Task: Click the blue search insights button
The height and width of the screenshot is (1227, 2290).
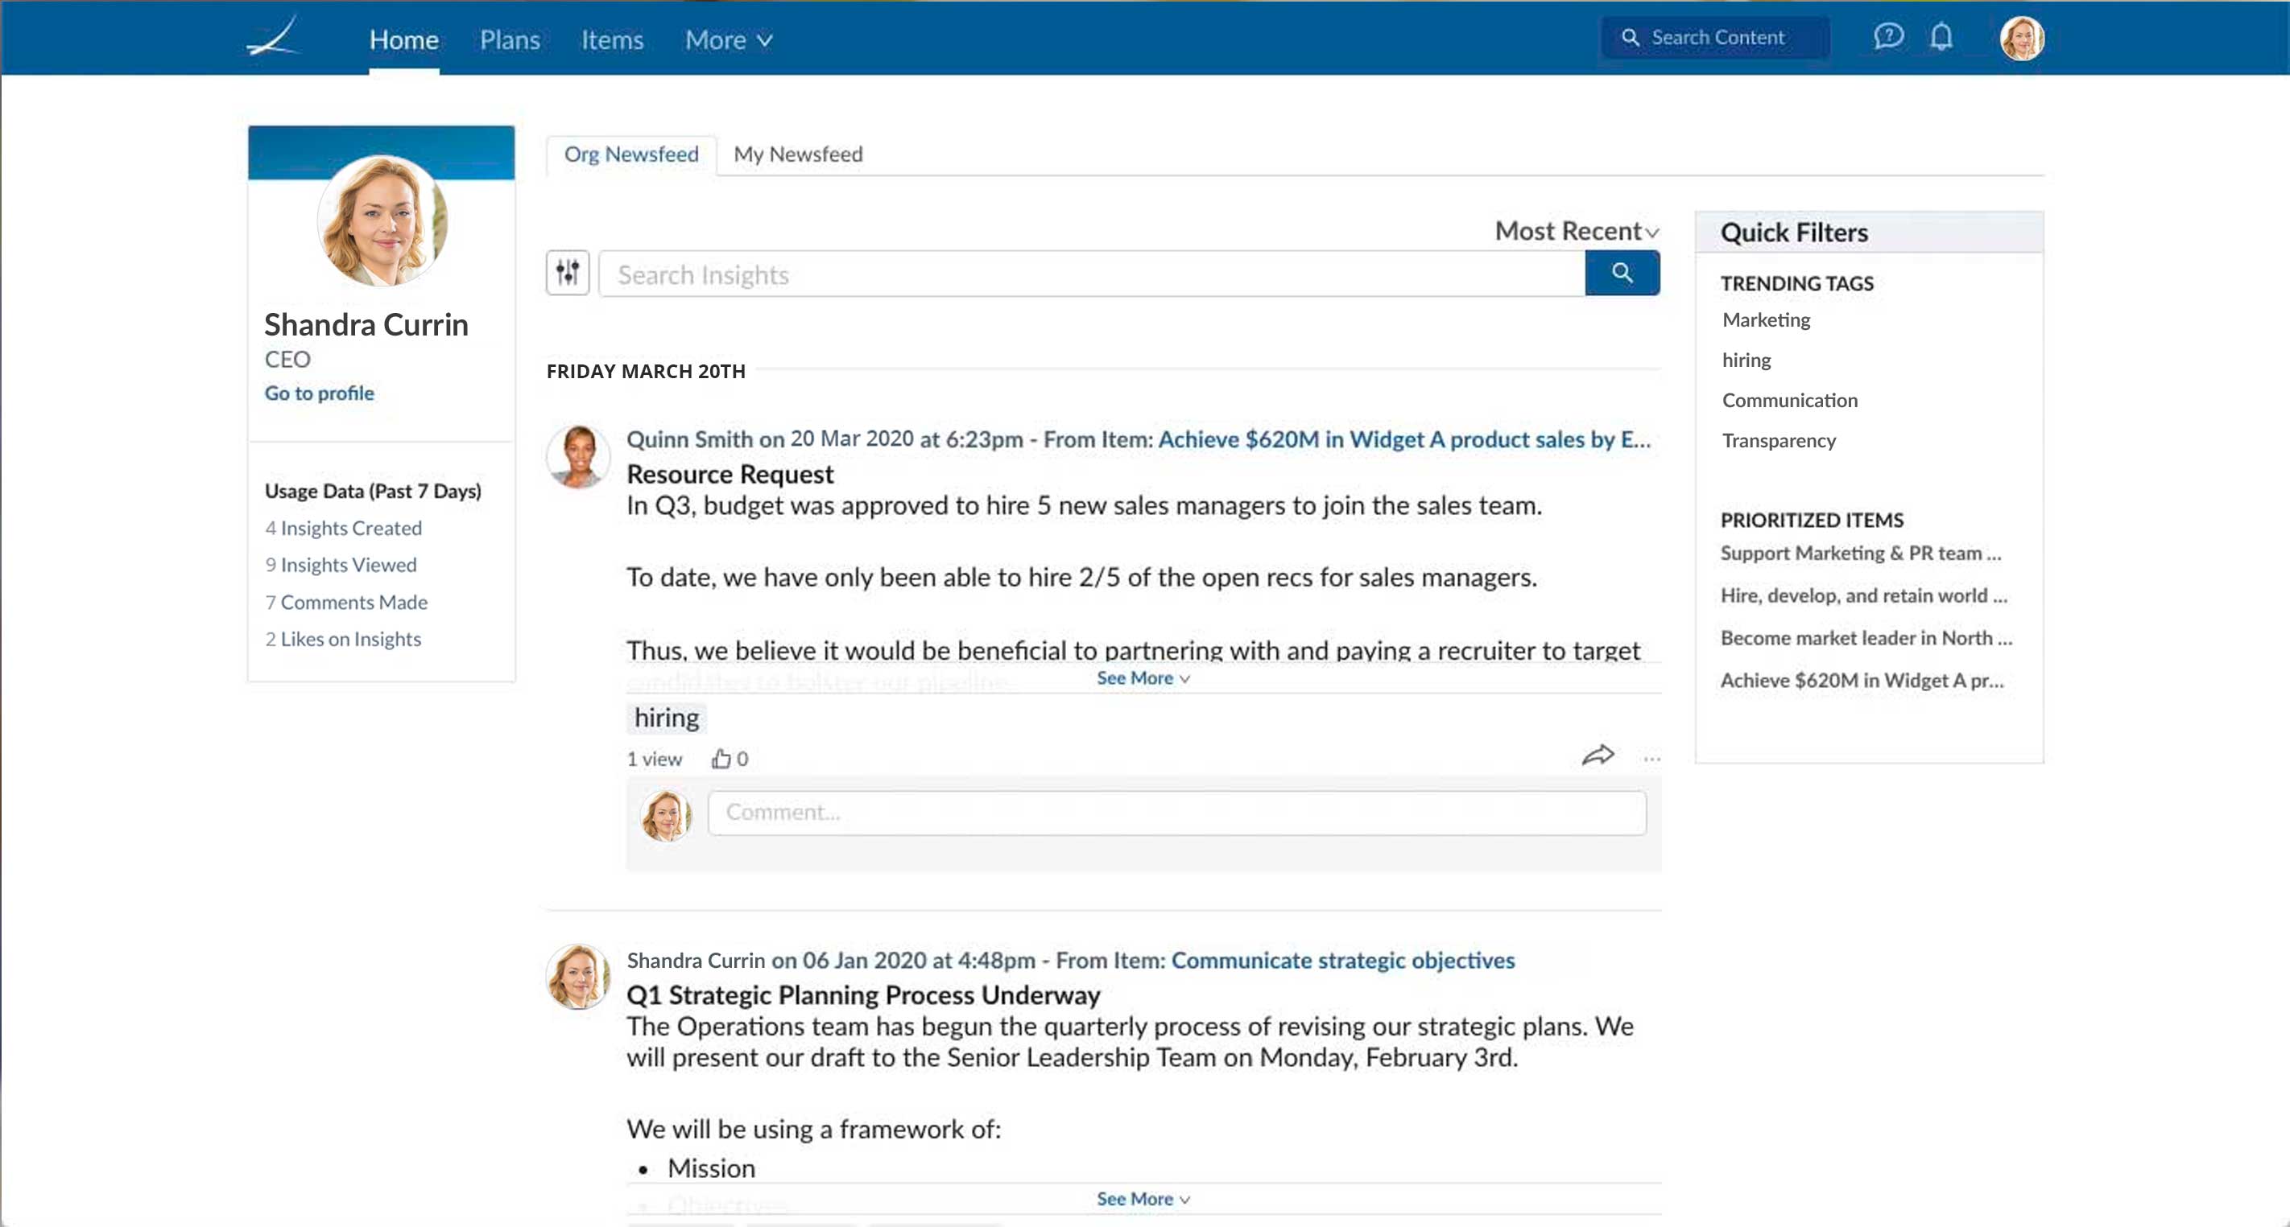Action: pyautogui.click(x=1622, y=273)
